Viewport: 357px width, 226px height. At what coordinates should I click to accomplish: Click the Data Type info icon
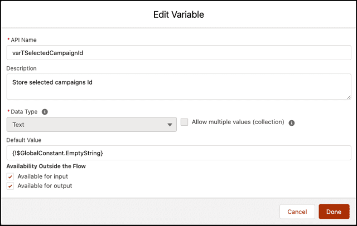[45, 111]
